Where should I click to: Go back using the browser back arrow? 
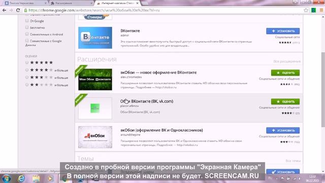(4, 10)
